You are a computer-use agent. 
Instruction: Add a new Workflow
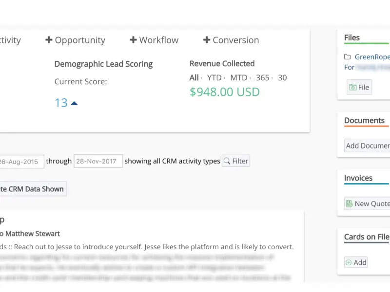click(x=154, y=40)
